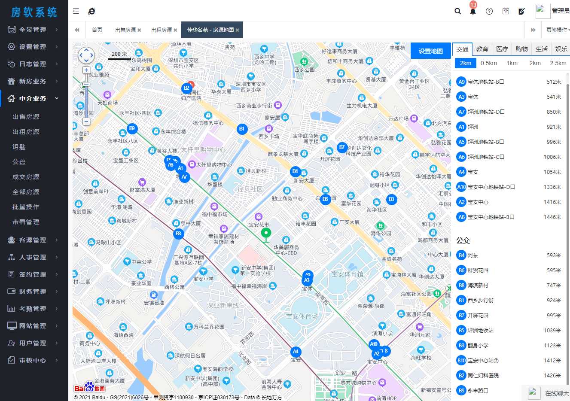
Task: Select the 交通 category tab
Action: point(462,49)
